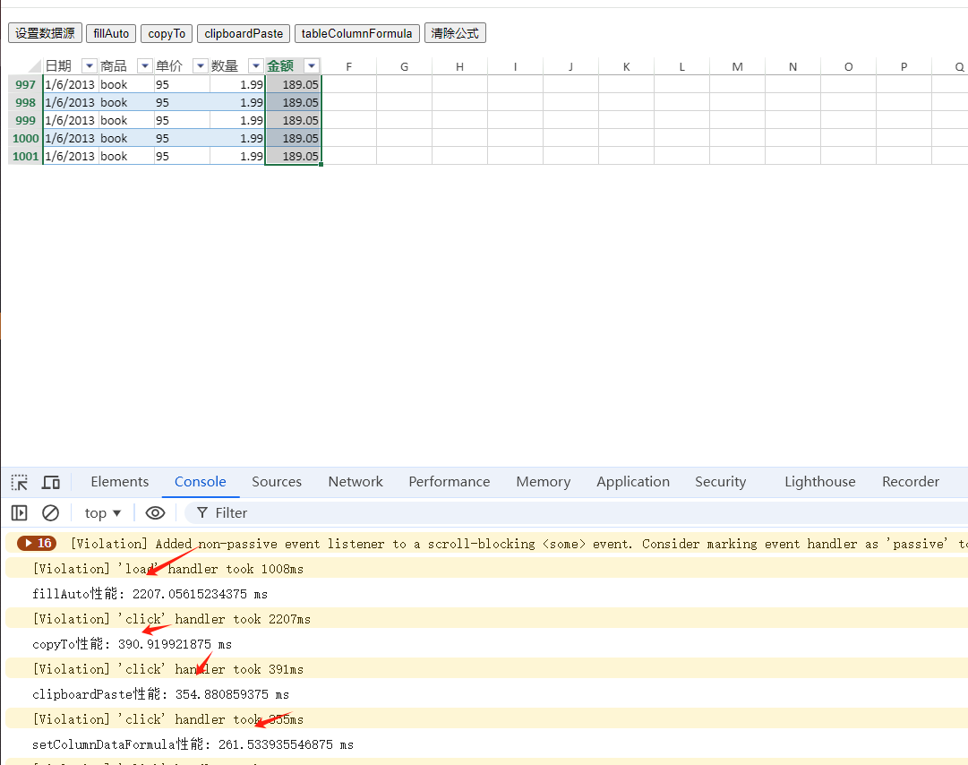Click the eye live expression icon

(155, 513)
